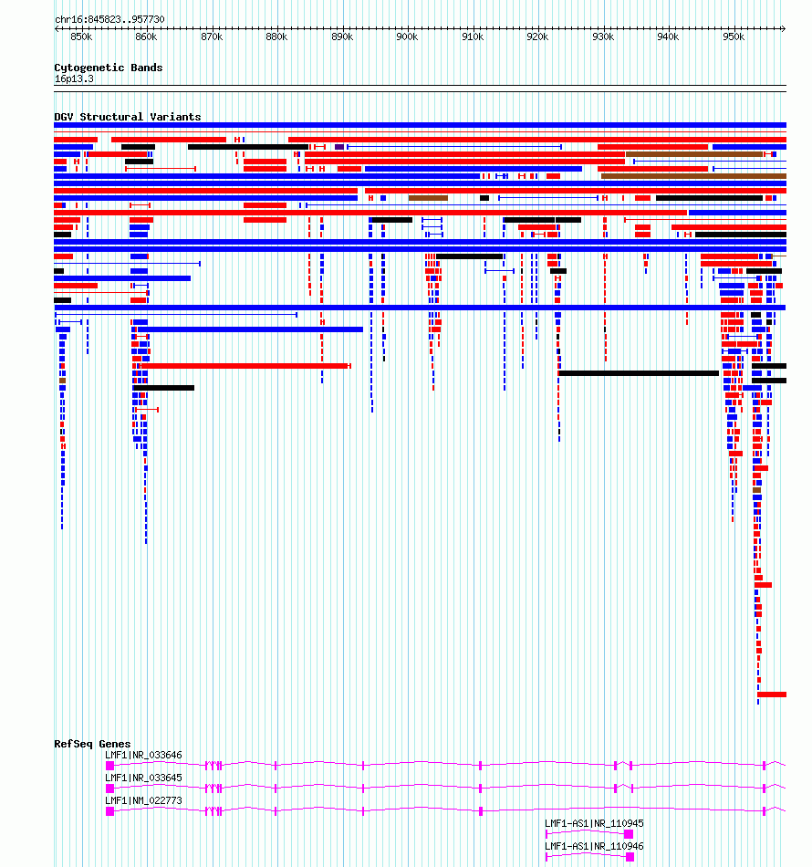Open the LMF1-AS1|NR_110945 transcript label
The height and width of the screenshot is (867, 812).
coord(594,823)
